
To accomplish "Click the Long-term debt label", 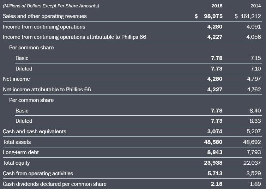I will point(21,152).
